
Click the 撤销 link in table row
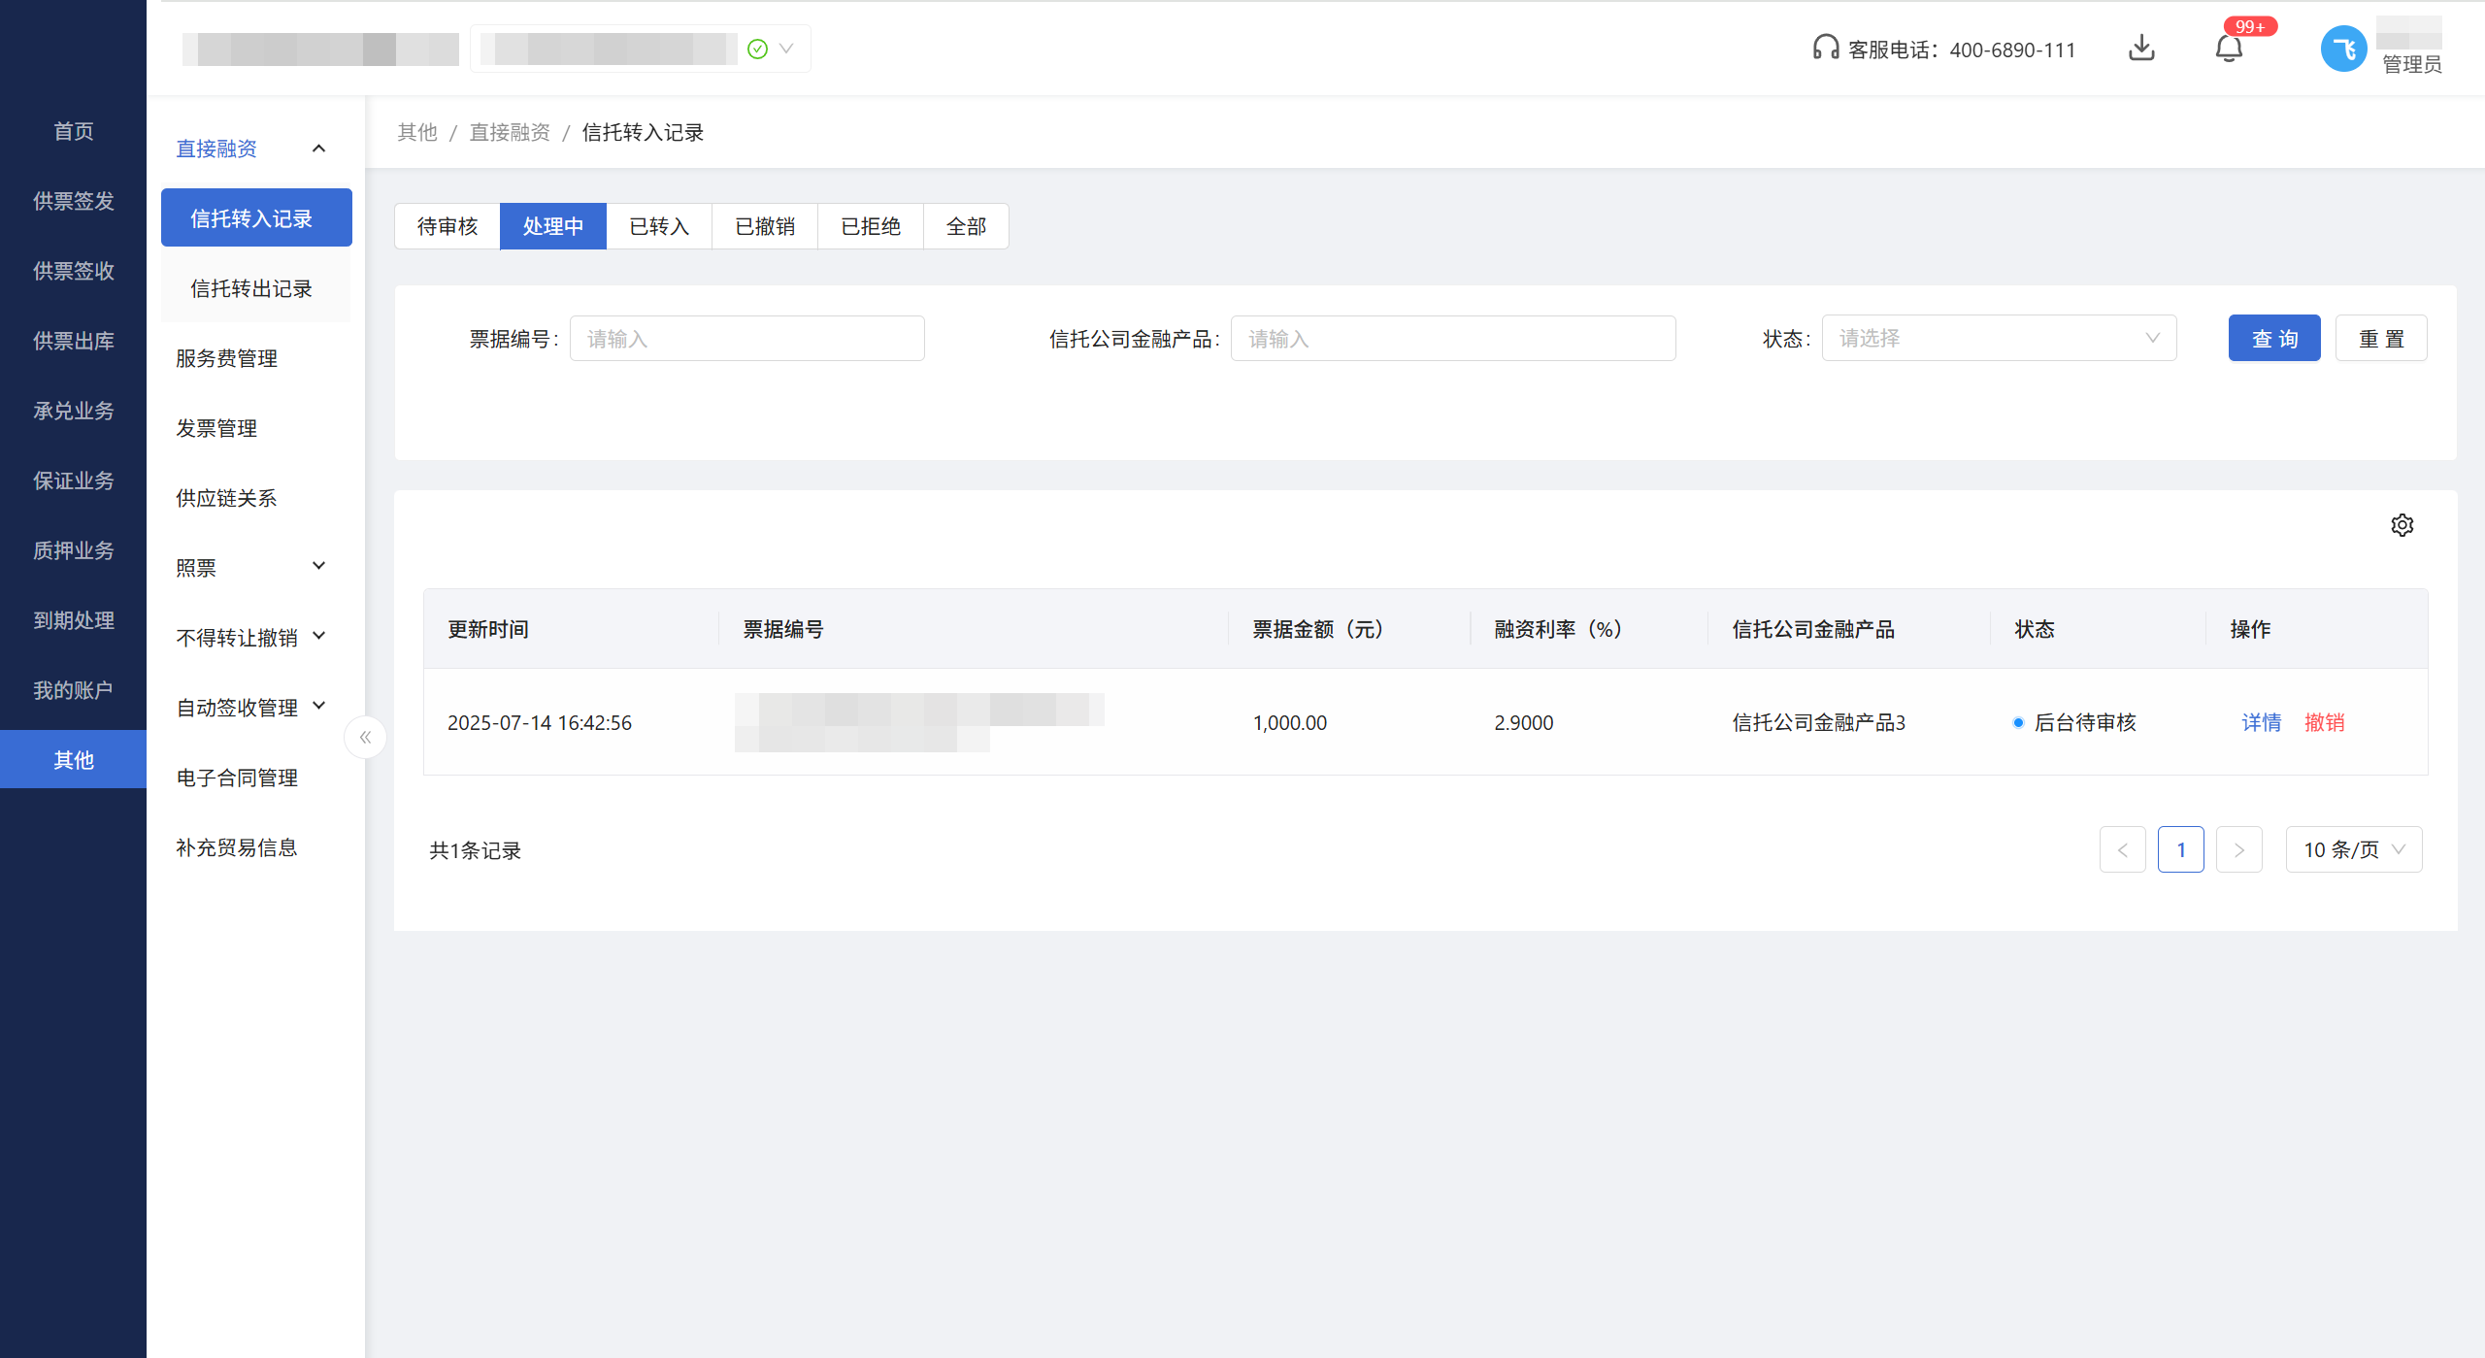click(x=2324, y=722)
